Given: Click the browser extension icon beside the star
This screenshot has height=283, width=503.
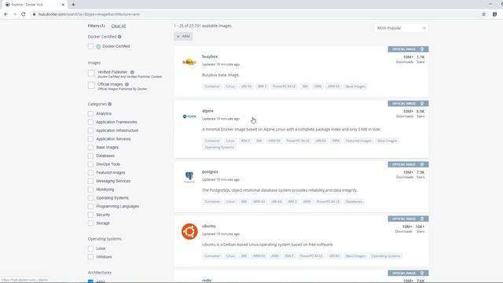Looking at the screenshot, I should 494,14.
